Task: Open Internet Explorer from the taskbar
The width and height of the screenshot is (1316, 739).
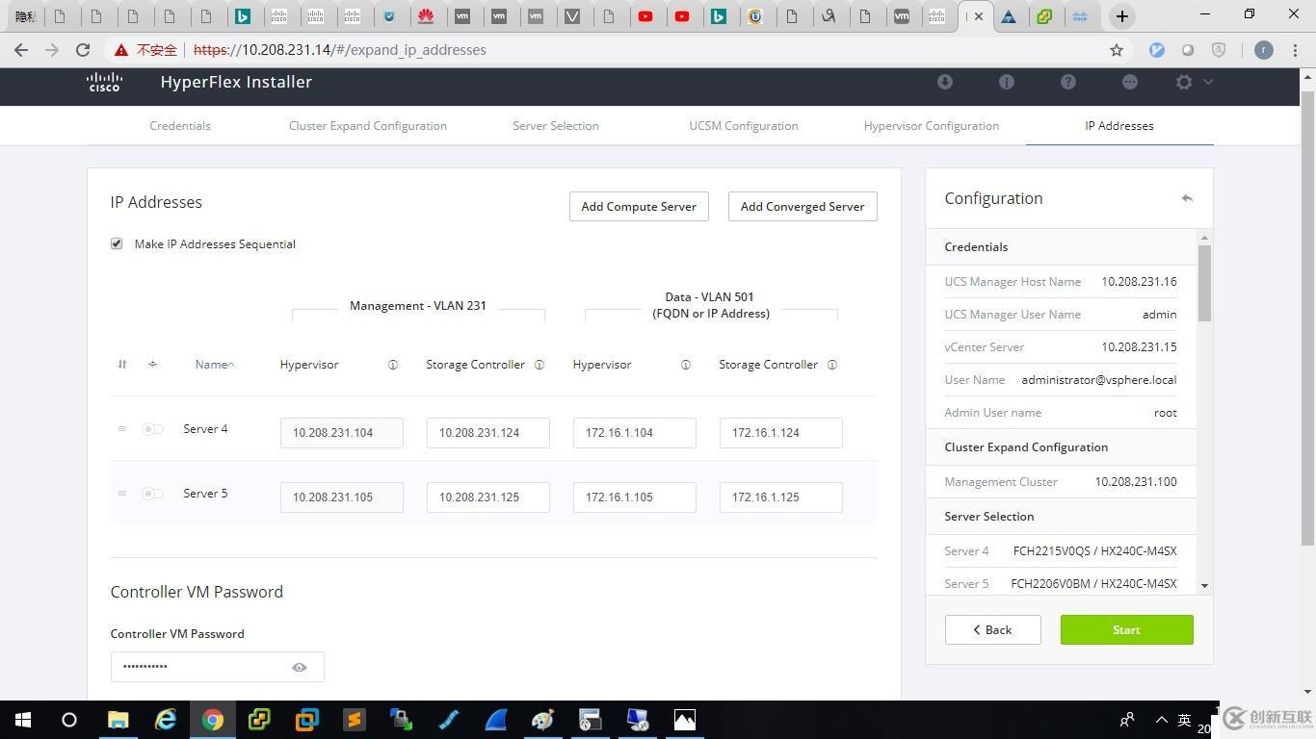Action: click(x=166, y=720)
